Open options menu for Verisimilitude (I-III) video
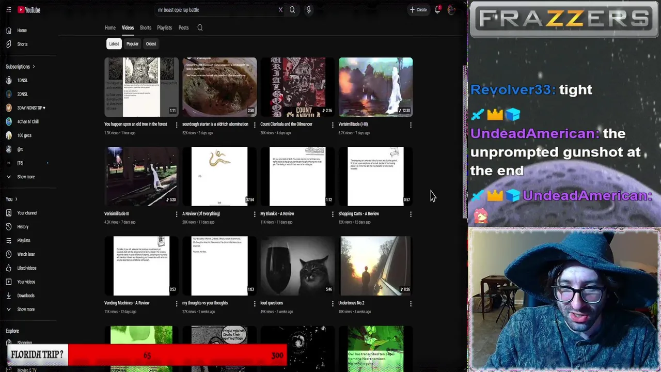Screen dimensions: 661x372 pyautogui.click(x=411, y=125)
